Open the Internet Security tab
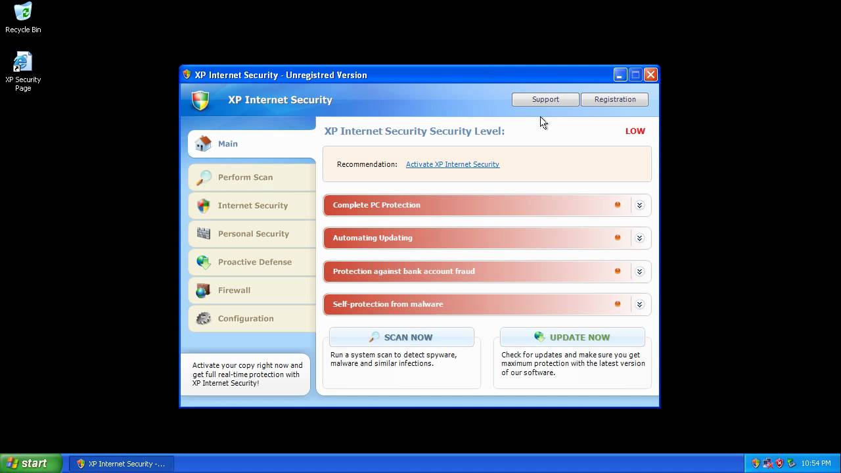841x473 pixels. (x=252, y=206)
